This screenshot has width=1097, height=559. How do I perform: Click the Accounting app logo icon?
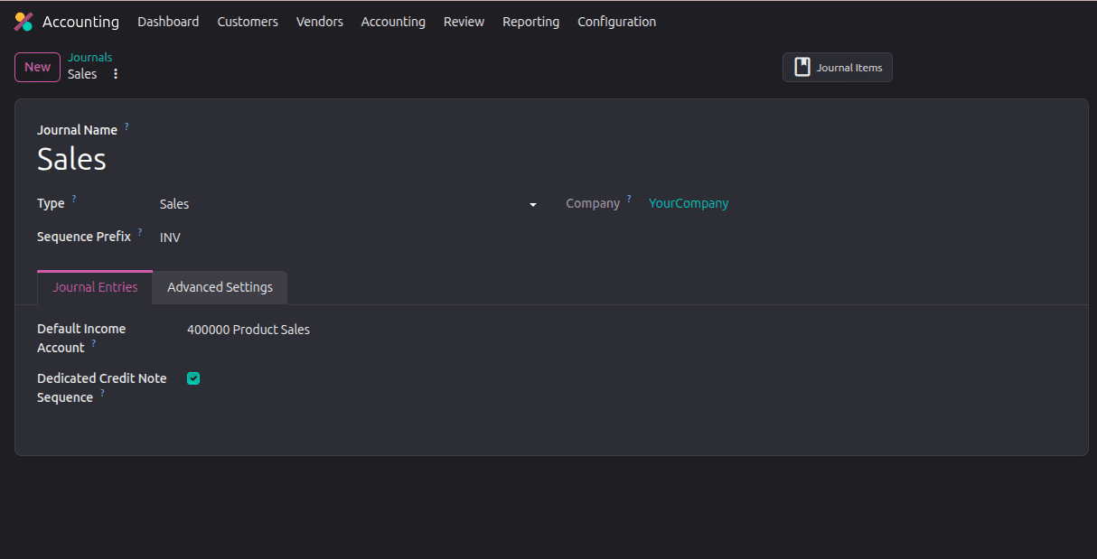tap(23, 22)
